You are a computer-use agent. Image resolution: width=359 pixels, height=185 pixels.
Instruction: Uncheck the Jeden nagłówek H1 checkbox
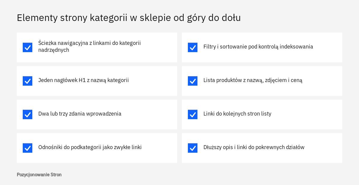[x=28, y=81]
